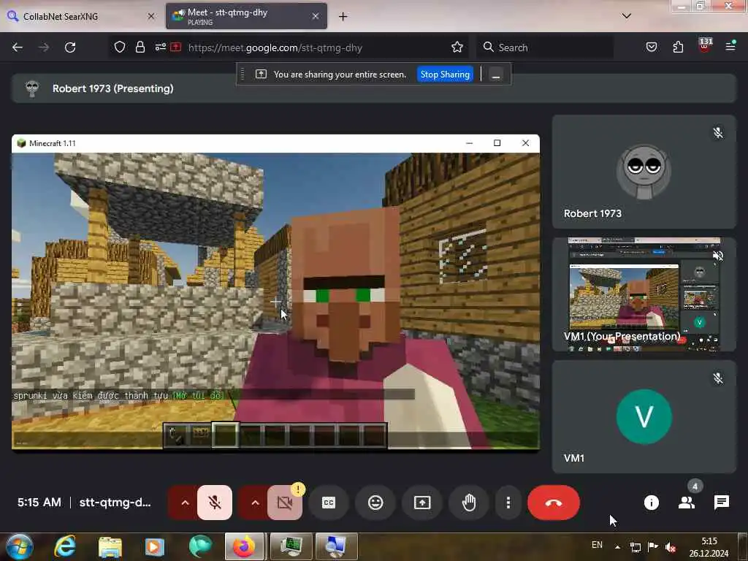Launch Internet Explorer from taskbar
The width and height of the screenshot is (748, 561).
click(65, 546)
